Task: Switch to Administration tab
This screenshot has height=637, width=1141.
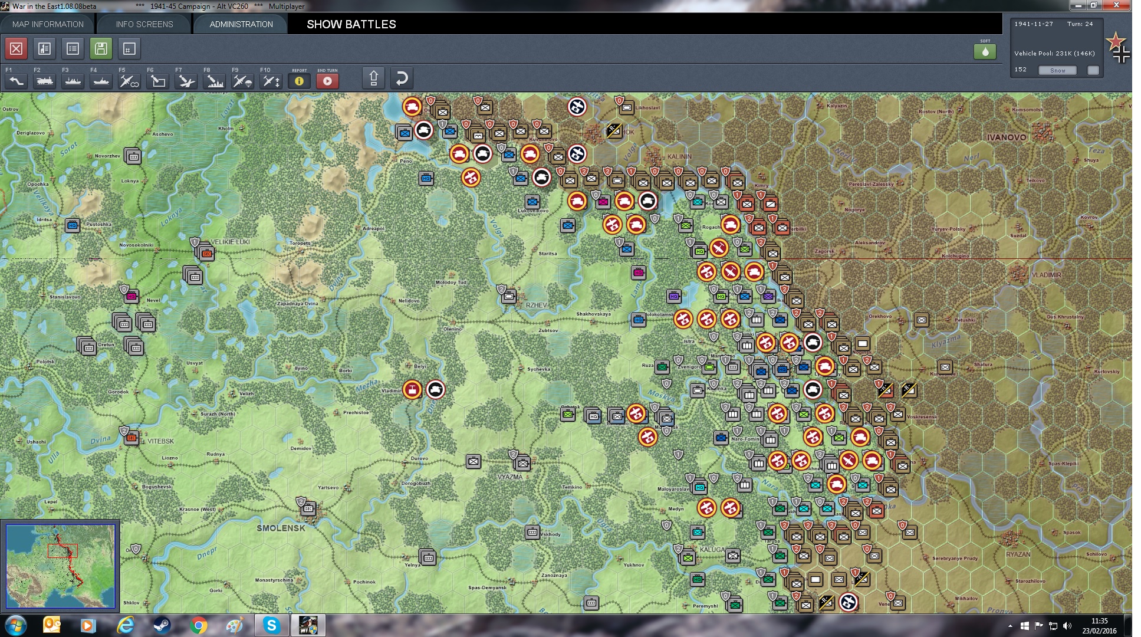Action: 241,24
